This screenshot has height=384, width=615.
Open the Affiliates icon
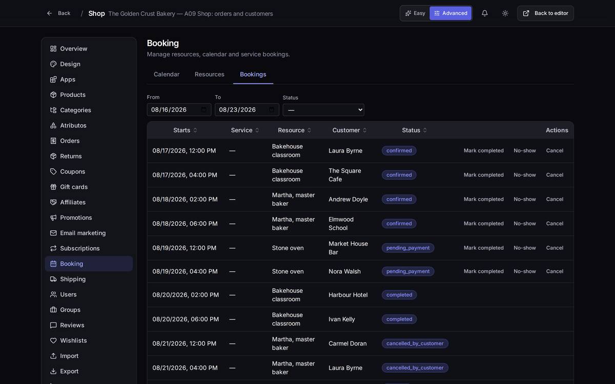pyautogui.click(x=53, y=202)
